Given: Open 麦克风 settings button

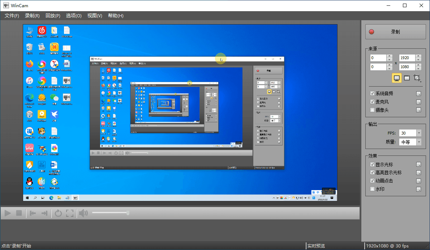Looking at the screenshot, I should coord(419,102).
